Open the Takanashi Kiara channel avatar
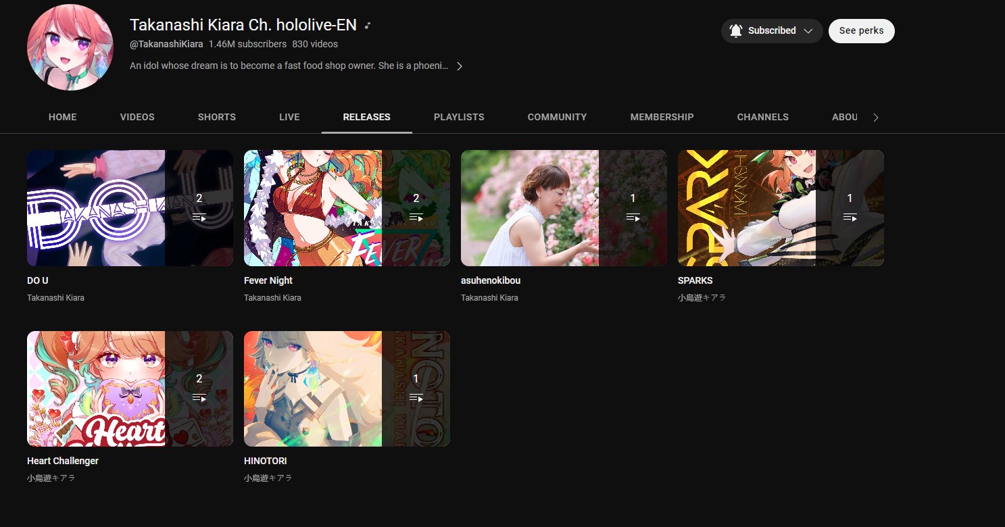Viewport: 1005px width, 527px height. point(70,47)
